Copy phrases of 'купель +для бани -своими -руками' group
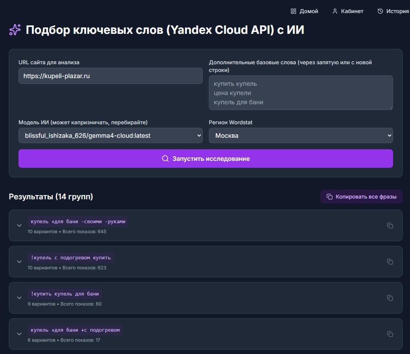The image size is (410, 354). pos(390,225)
